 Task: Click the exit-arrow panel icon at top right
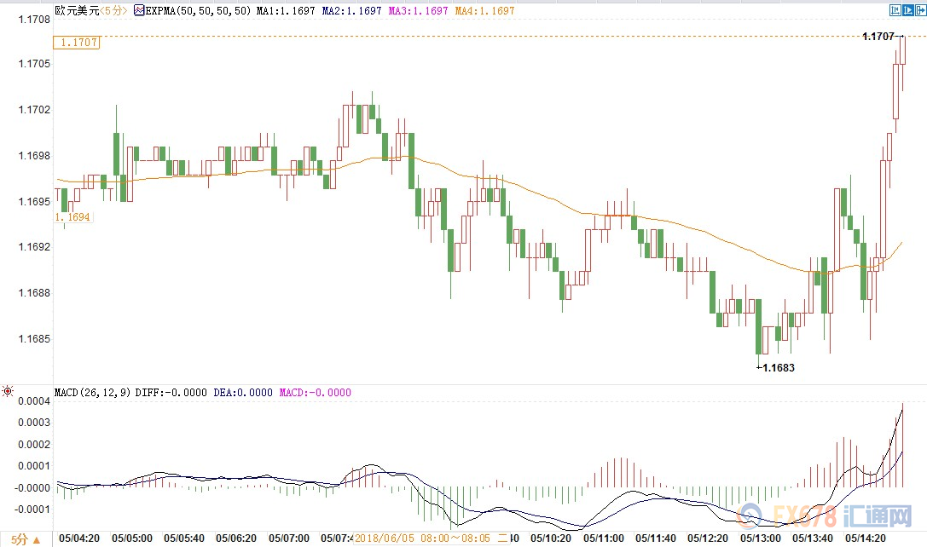(920, 10)
